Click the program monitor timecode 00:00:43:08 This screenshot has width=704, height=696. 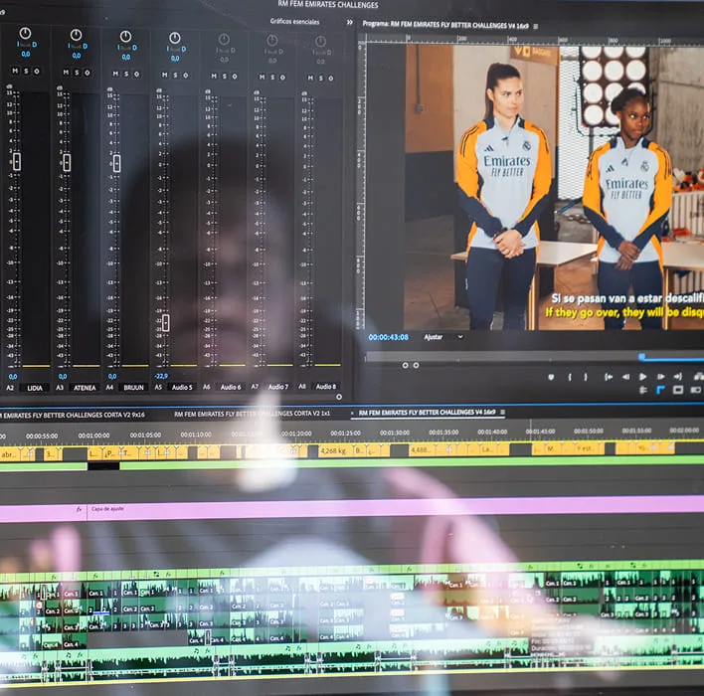[389, 337]
